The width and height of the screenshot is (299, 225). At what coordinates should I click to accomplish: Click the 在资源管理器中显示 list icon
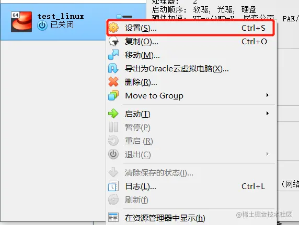(x=113, y=217)
